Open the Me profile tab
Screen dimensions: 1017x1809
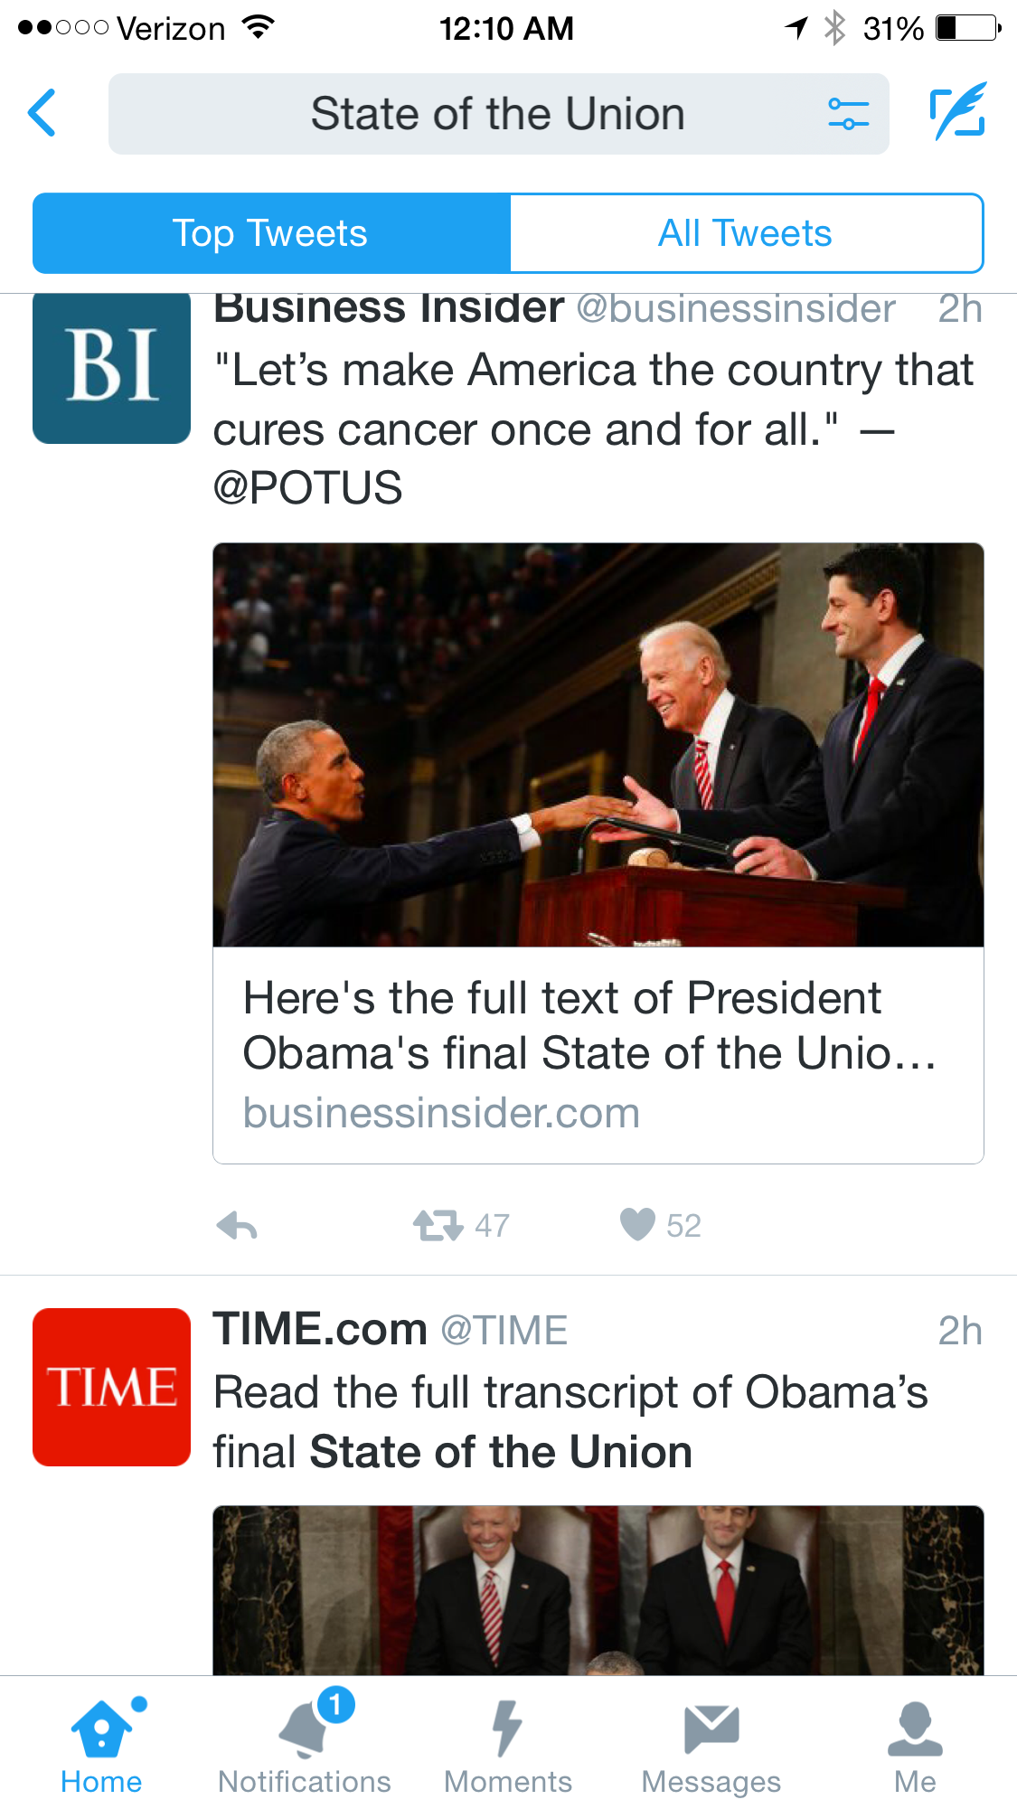click(x=915, y=1745)
